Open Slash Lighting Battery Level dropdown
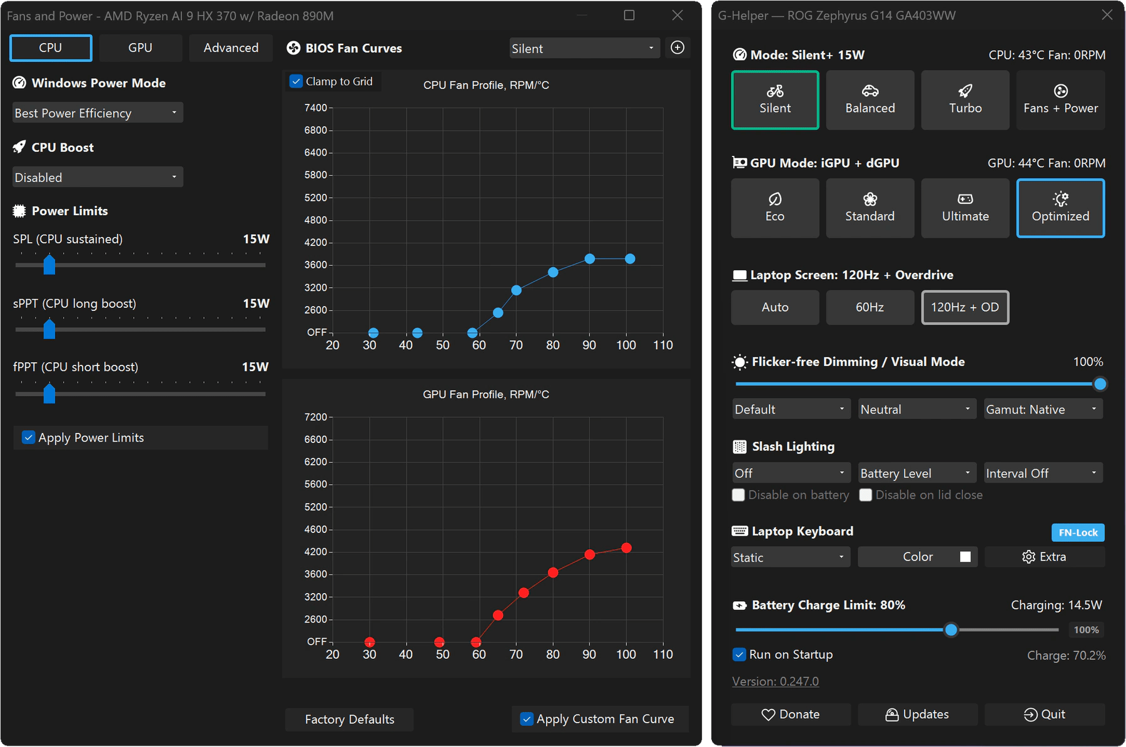 (917, 473)
